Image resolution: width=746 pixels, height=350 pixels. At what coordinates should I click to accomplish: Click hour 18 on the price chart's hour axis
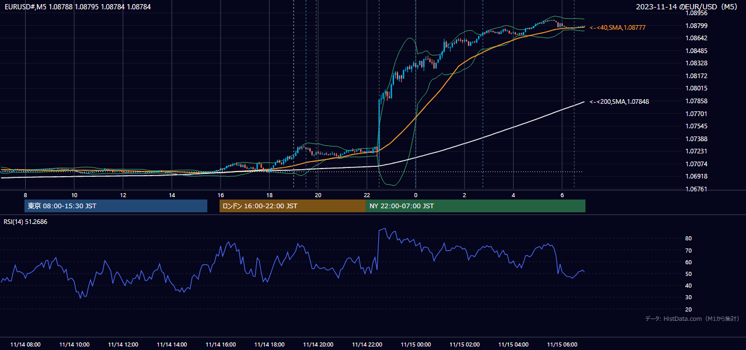(269, 195)
